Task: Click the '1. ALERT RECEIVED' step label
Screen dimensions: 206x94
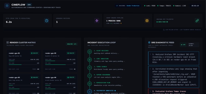Action: (x=101, y=51)
